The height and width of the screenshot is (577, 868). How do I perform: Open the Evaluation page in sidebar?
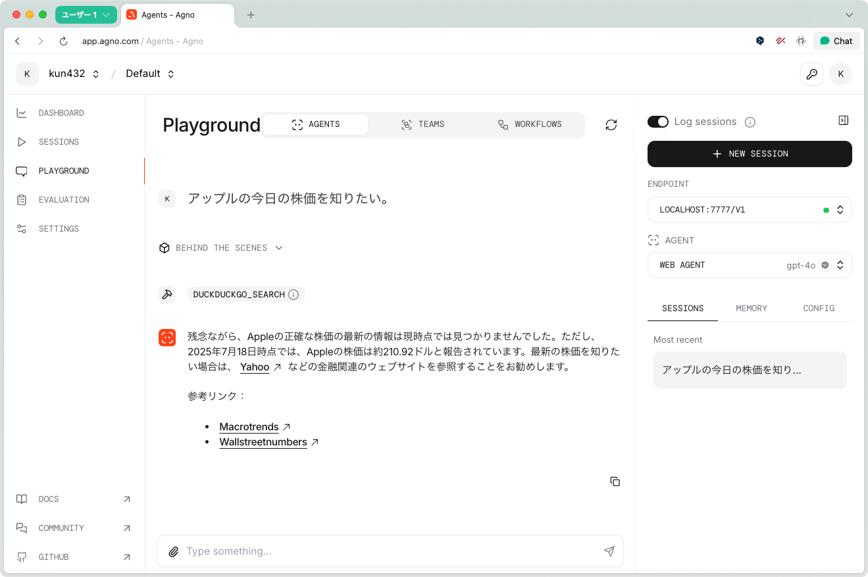point(63,200)
